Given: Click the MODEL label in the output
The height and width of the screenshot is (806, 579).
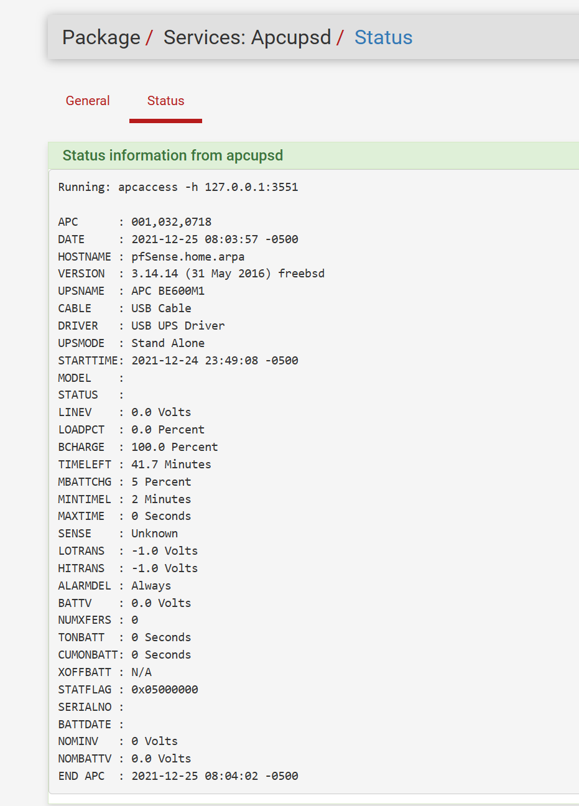Looking at the screenshot, I should point(75,378).
